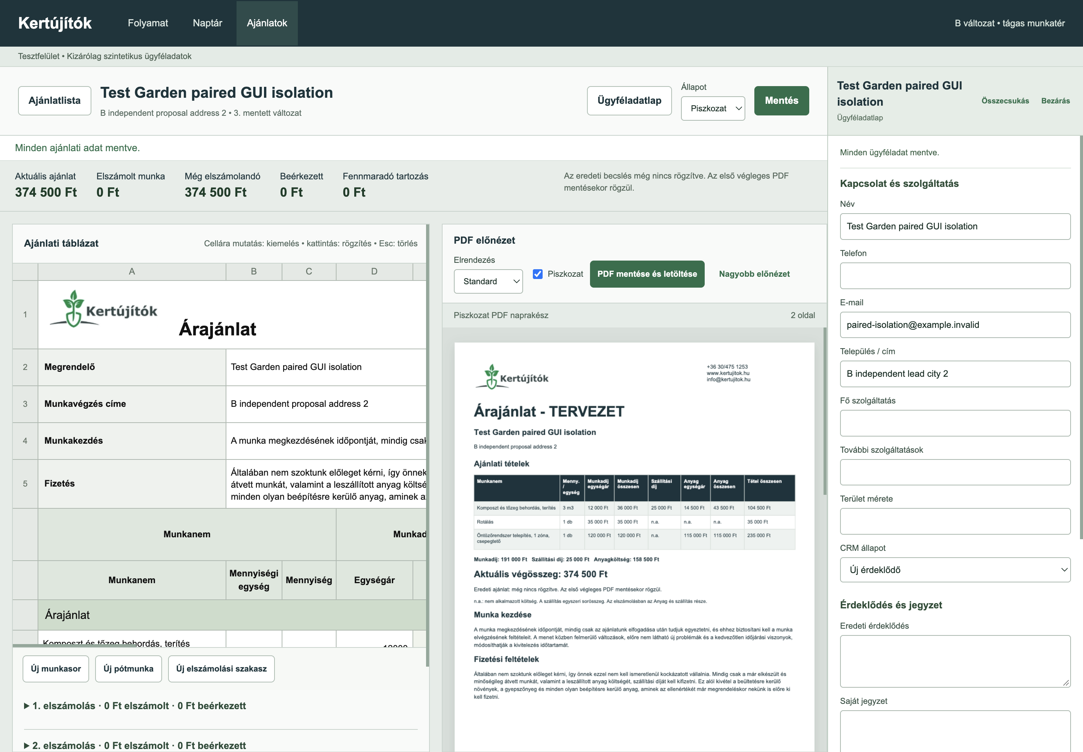Screen dimensions: 1083x752
Task: Click the spreadsheet horizontal scrollbar
Action: point(74,645)
